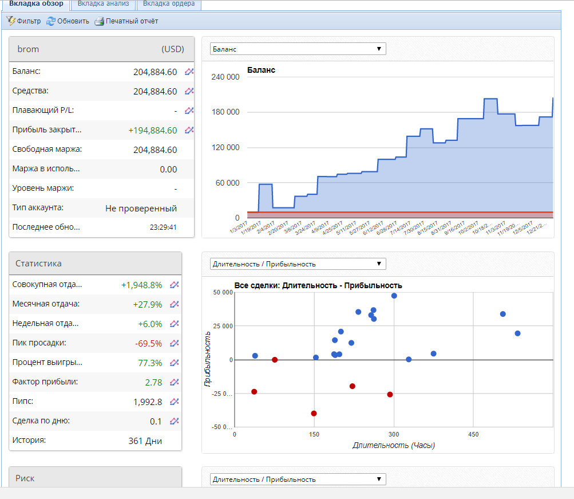Click chart icon next to Прибыль закрыт

(189, 129)
